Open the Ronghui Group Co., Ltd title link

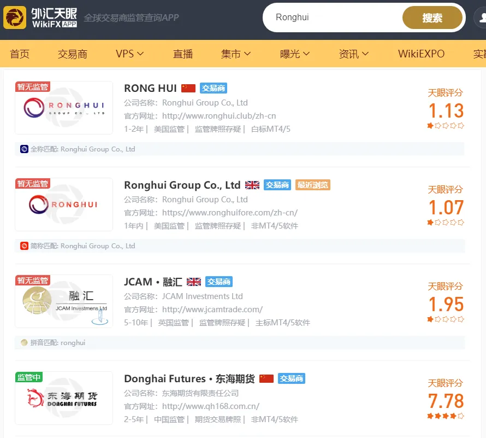coord(182,185)
